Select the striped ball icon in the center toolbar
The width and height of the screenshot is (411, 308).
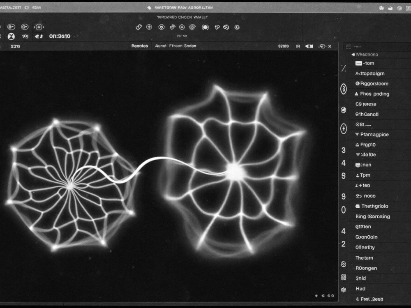point(226,27)
